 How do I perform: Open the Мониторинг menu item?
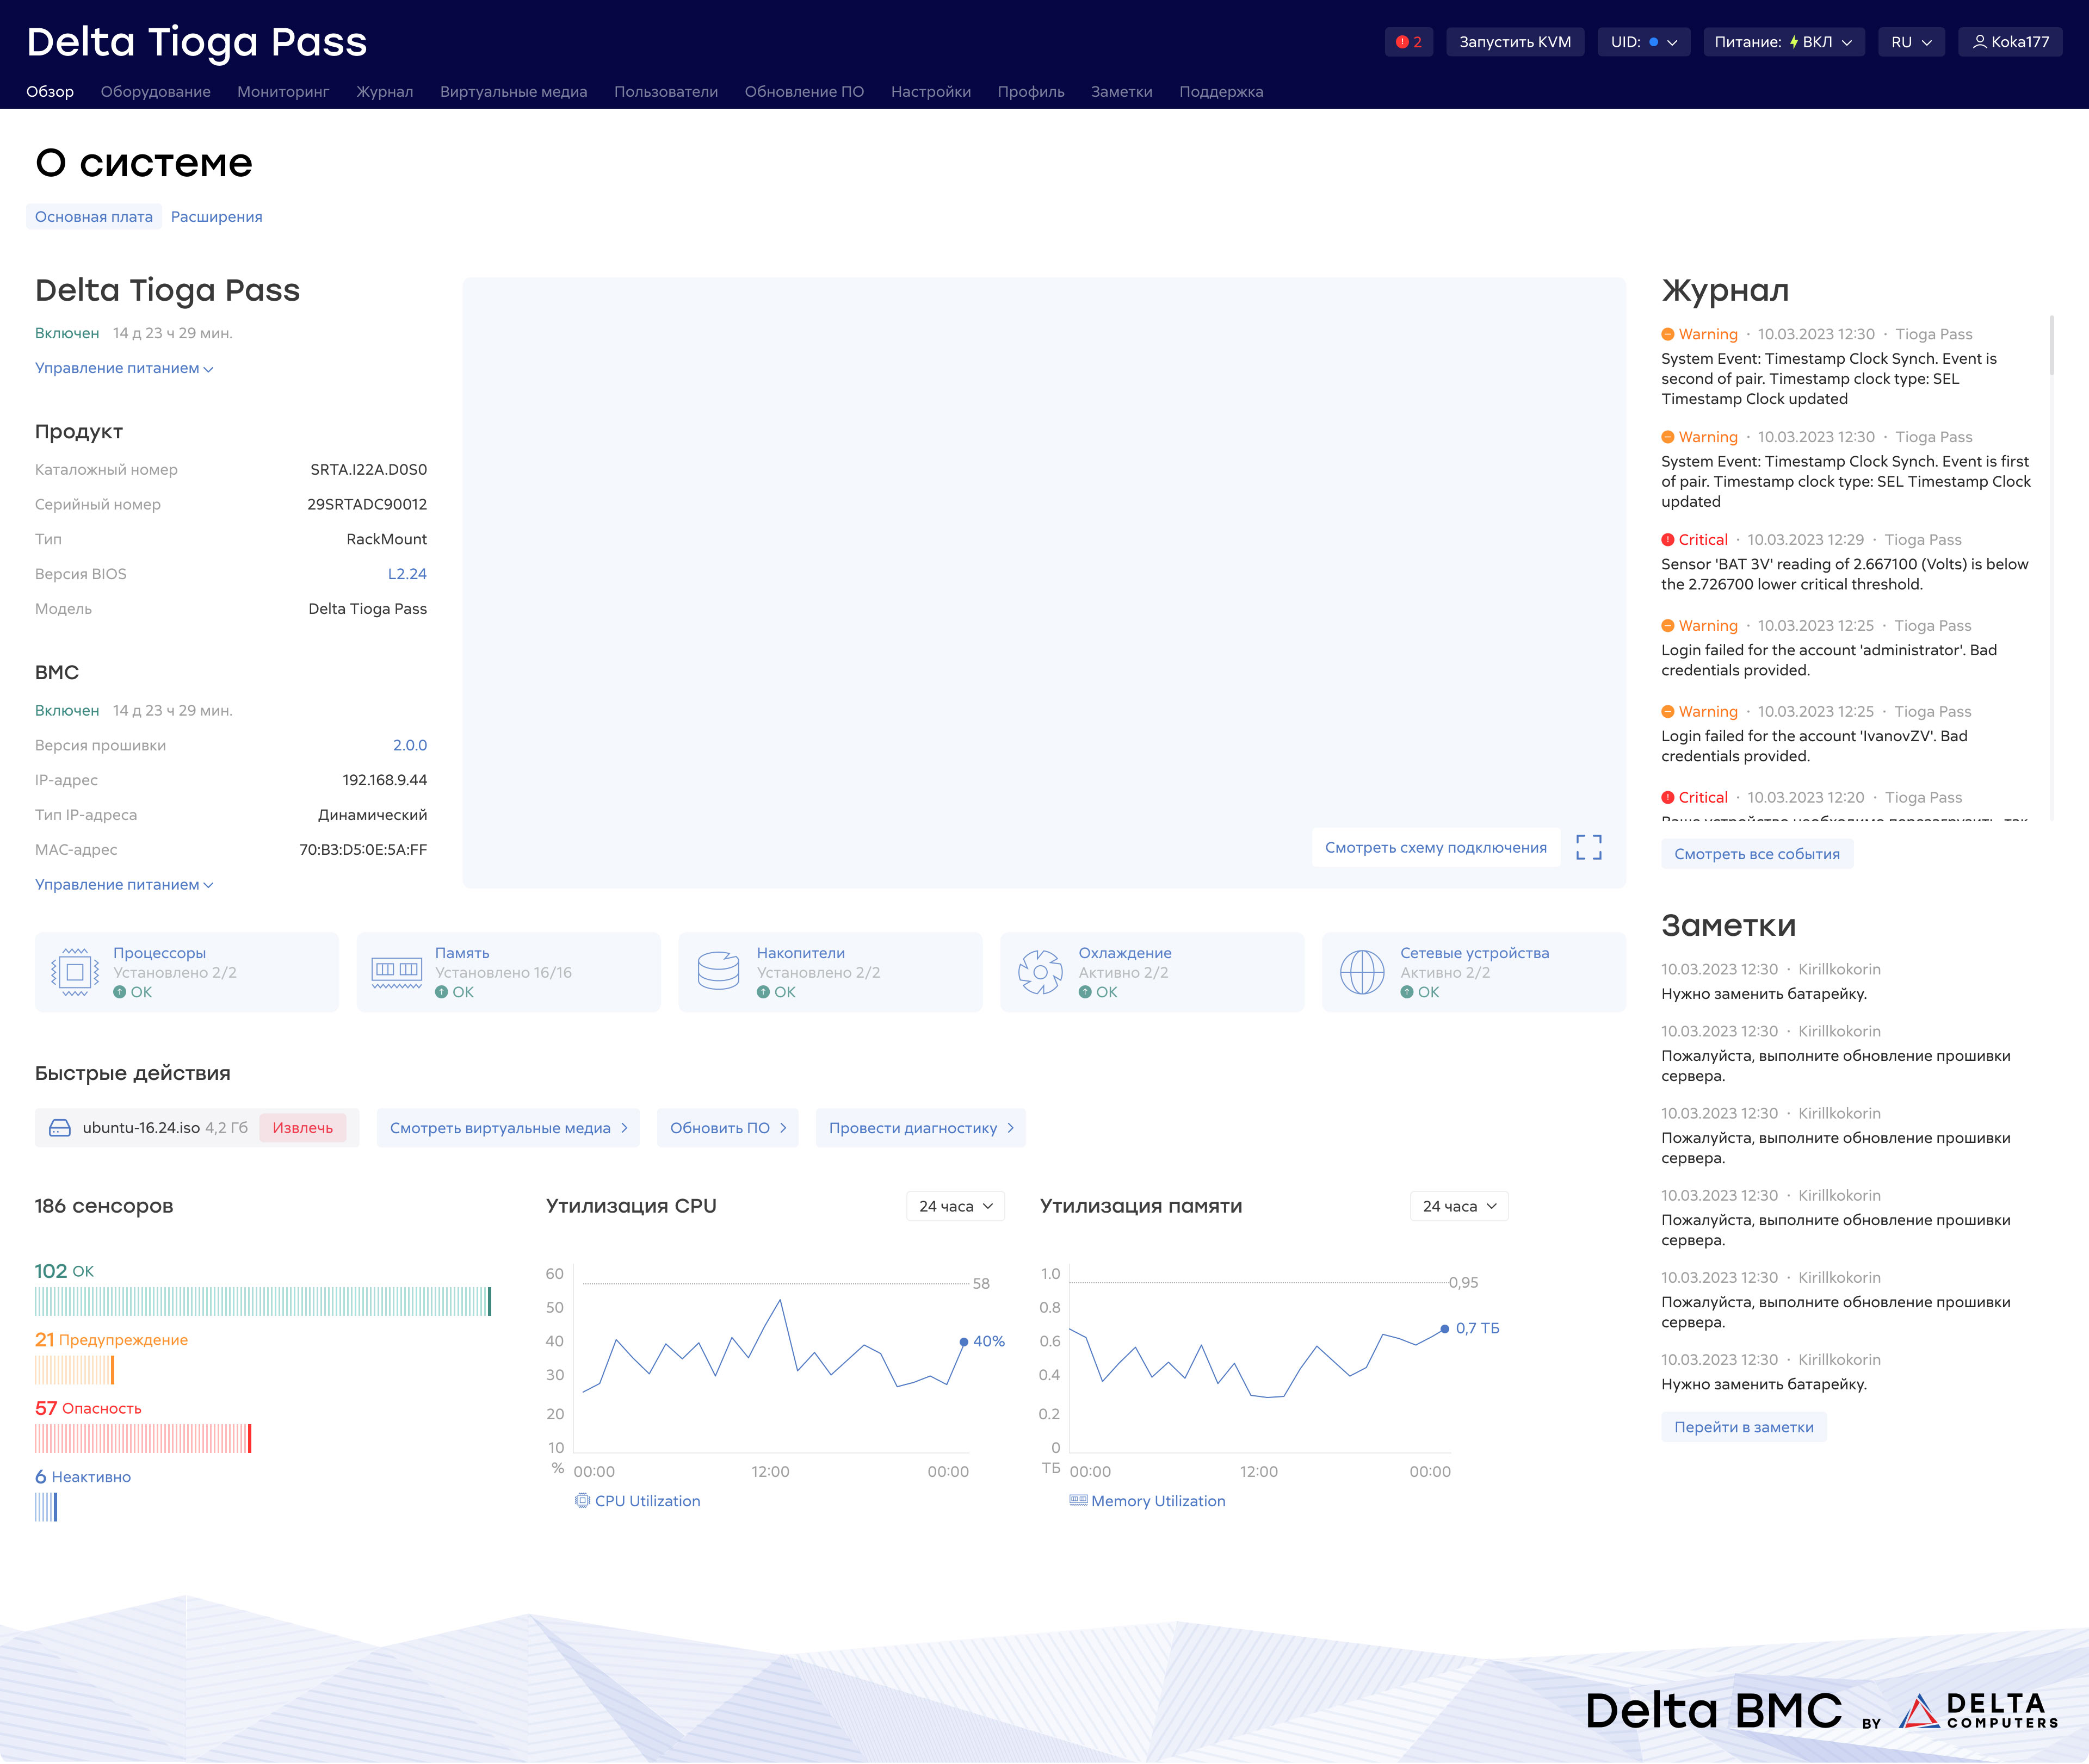(283, 92)
